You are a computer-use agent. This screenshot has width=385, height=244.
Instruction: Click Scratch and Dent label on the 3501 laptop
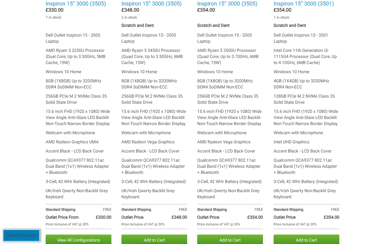click(290, 25)
